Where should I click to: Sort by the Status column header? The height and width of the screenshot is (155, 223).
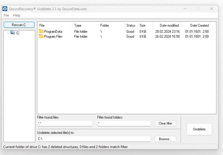point(131,25)
